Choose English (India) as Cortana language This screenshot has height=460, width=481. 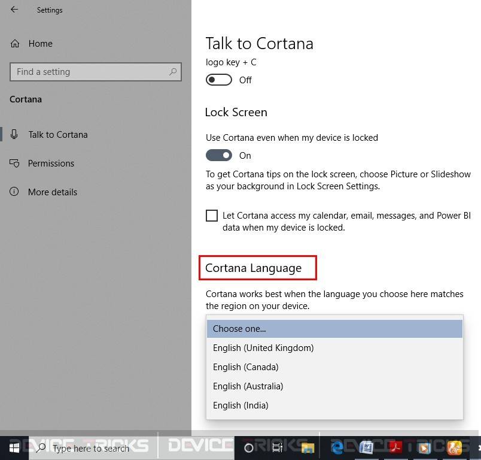240,405
